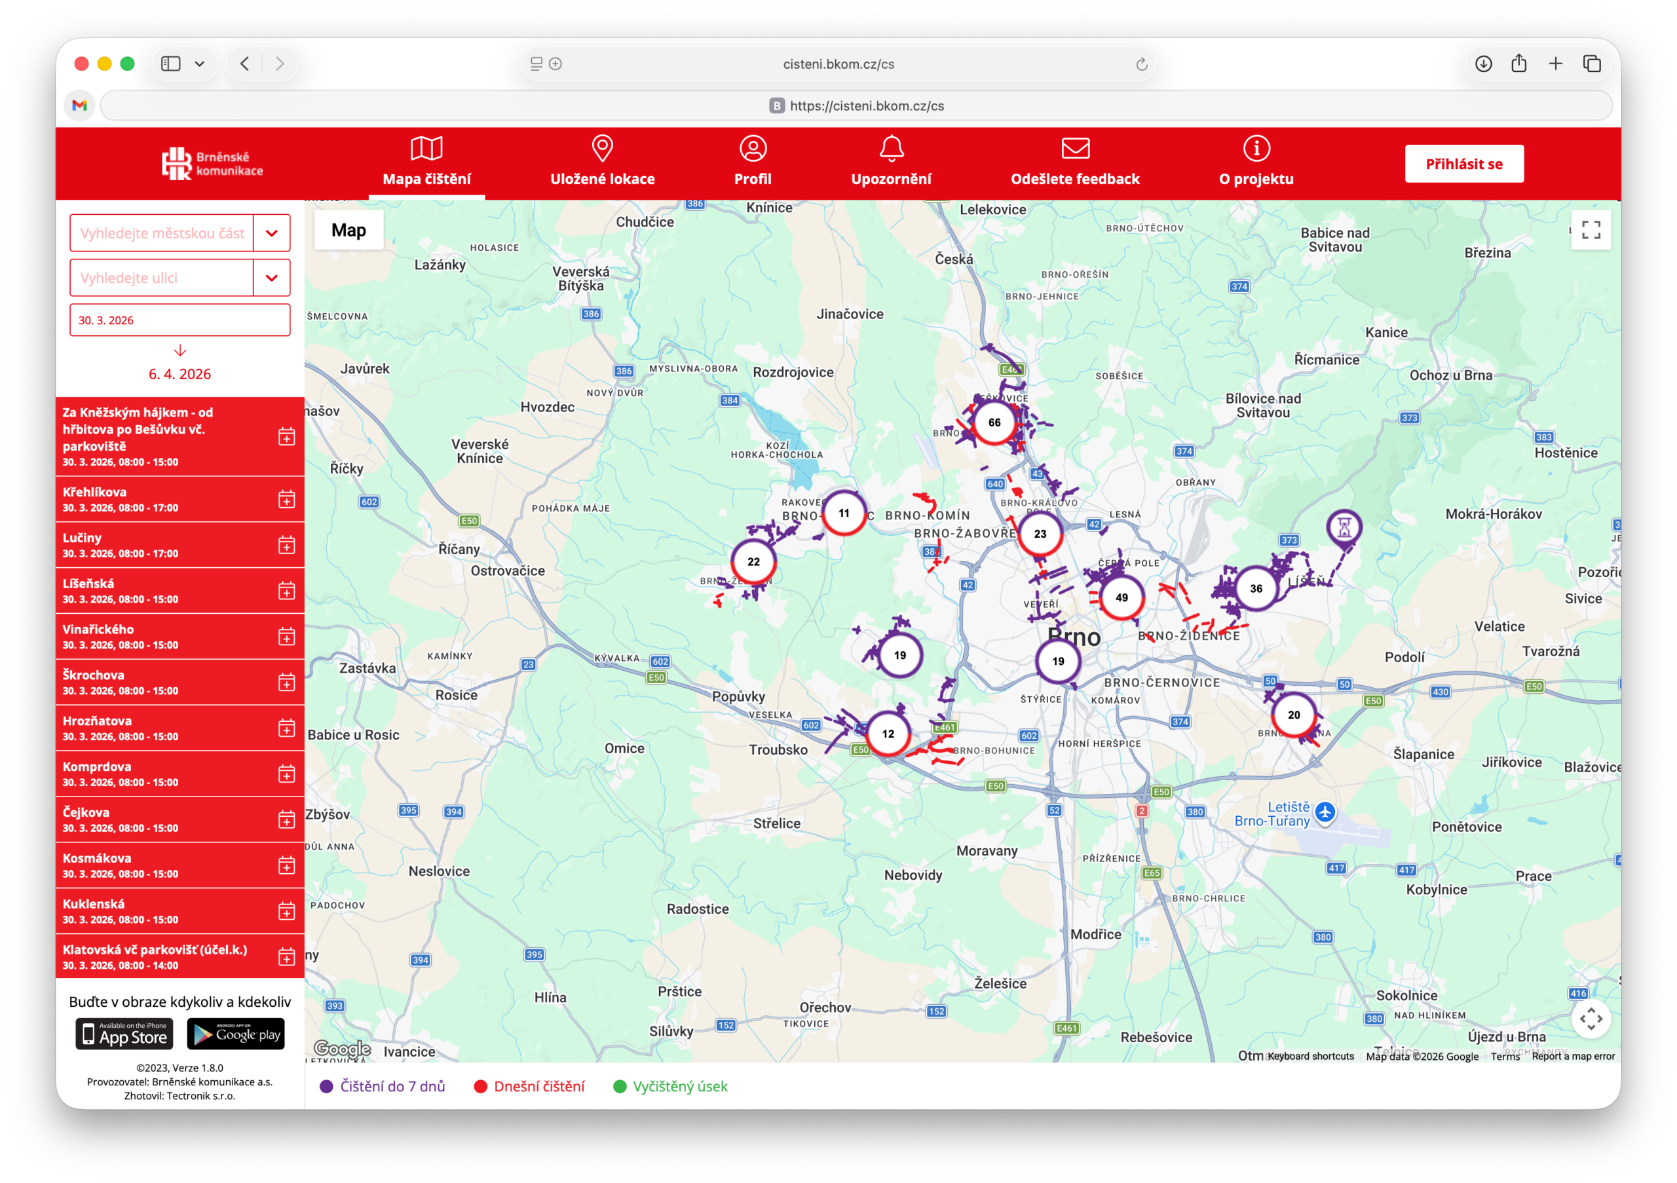
Task: Open map camera pan control
Action: pos(1591,1019)
